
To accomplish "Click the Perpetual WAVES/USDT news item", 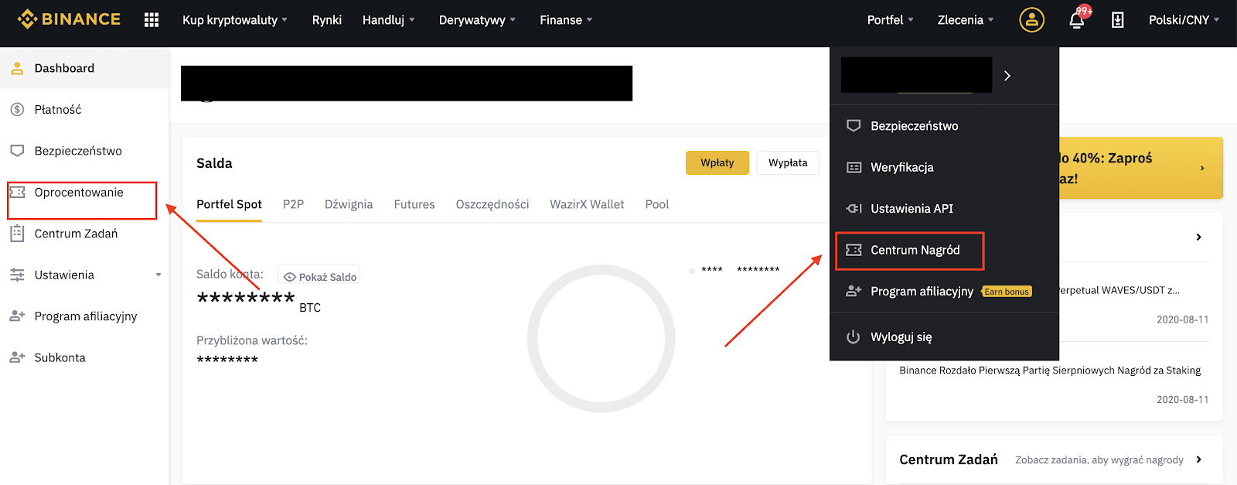I will point(1119,290).
